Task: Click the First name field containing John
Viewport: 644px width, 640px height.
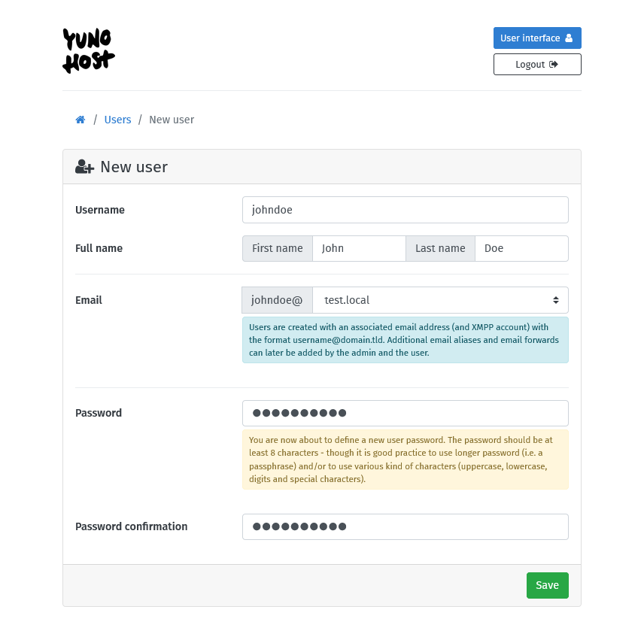Action: (x=359, y=248)
